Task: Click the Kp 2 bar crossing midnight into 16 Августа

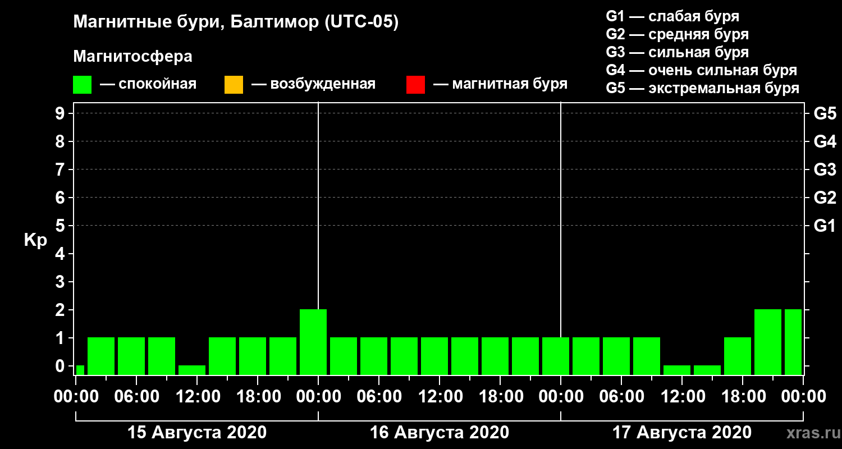Action: [x=313, y=342]
